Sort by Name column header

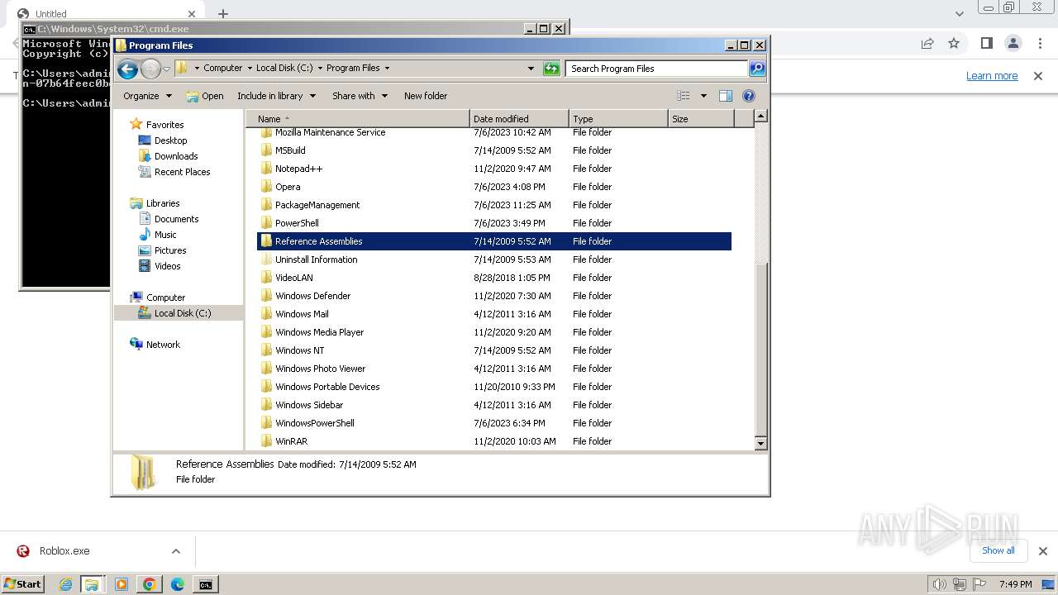357,119
